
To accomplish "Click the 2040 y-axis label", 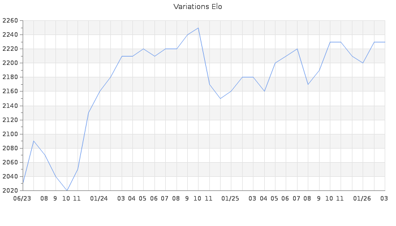I will 10,176.
